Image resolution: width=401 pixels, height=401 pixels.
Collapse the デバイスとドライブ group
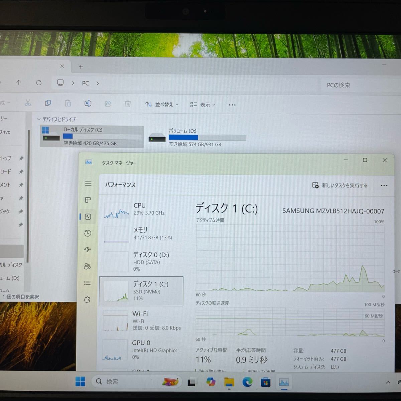pos(38,119)
